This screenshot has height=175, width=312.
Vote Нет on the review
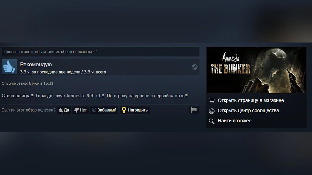click(80, 110)
